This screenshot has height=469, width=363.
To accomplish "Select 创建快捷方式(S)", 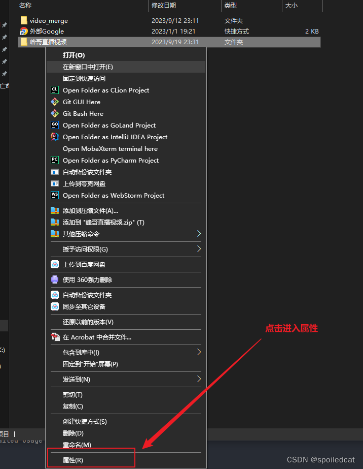I will (126, 421).
